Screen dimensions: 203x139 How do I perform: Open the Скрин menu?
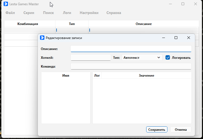point(29,13)
